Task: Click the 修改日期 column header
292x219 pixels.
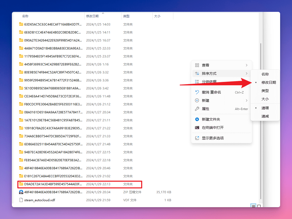Action: [x=103, y=16]
